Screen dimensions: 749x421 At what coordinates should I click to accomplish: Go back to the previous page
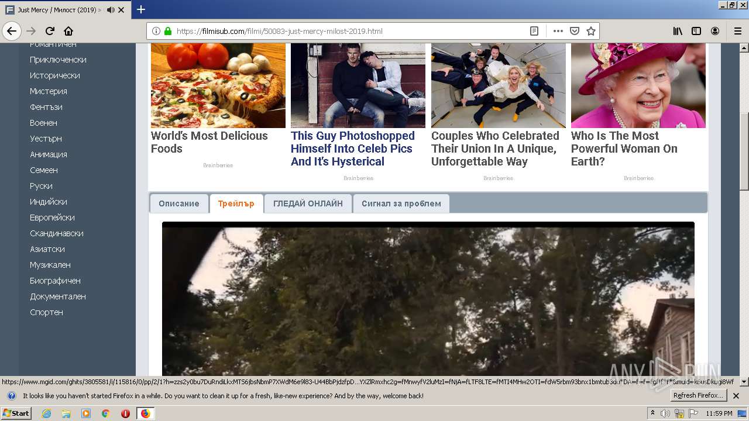pyautogui.click(x=12, y=31)
